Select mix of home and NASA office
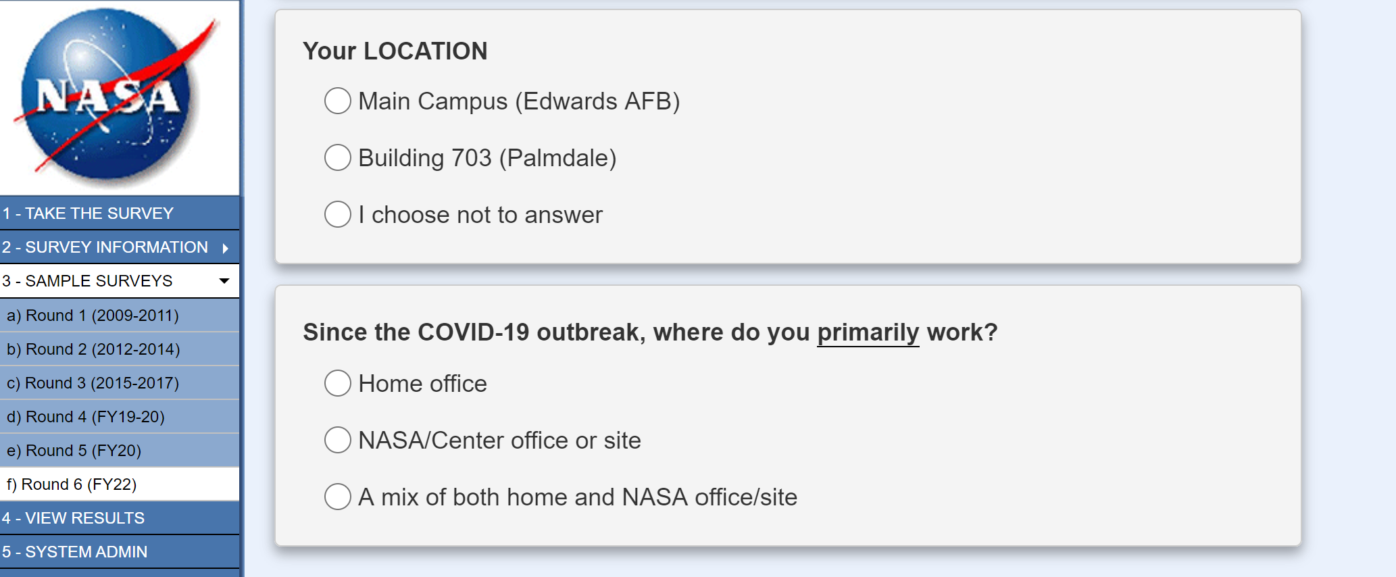Viewport: 1396px width, 577px height. (338, 497)
